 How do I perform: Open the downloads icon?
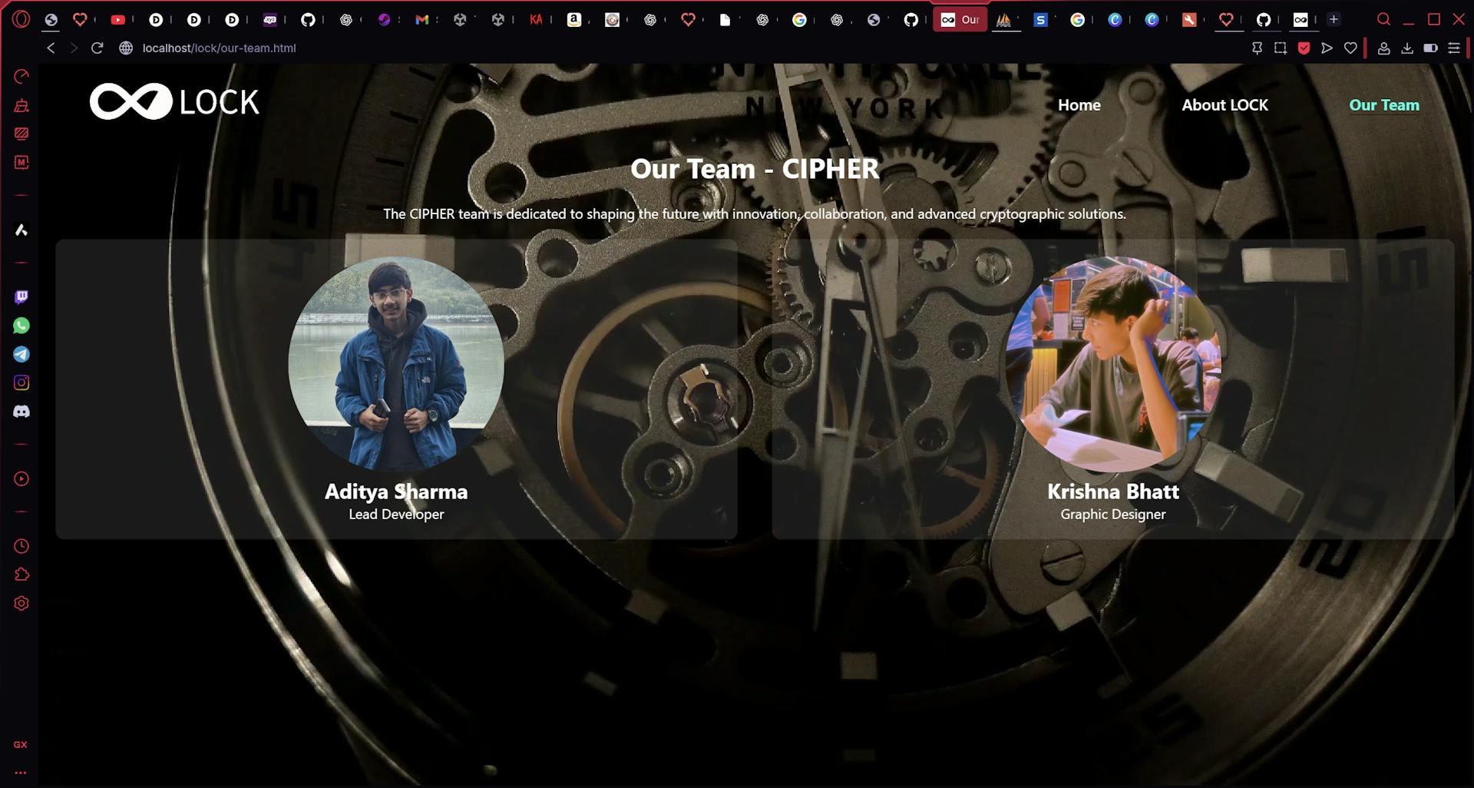click(x=1407, y=48)
